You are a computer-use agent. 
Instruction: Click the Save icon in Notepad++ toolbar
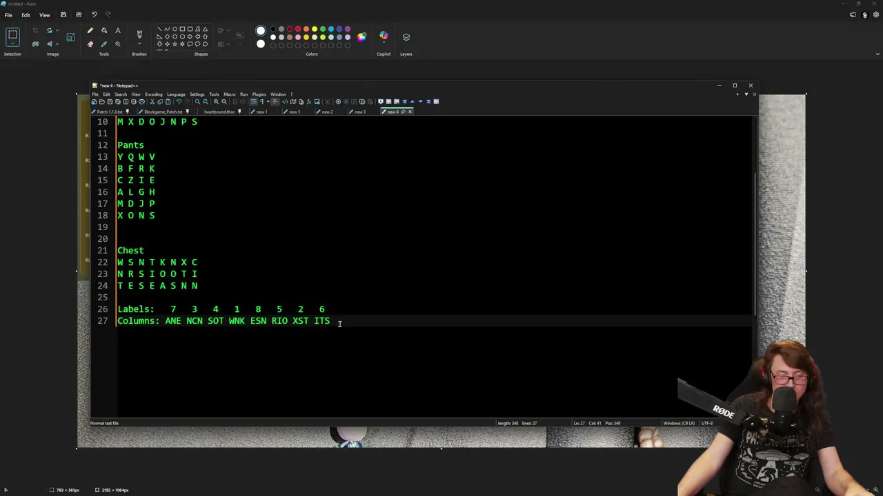coord(110,102)
